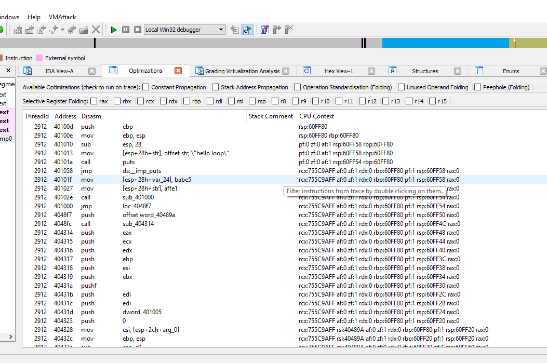The width and height of the screenshot is (547, 363).
Task: Close the Hex View-1 tab
Action: (371, 71)
